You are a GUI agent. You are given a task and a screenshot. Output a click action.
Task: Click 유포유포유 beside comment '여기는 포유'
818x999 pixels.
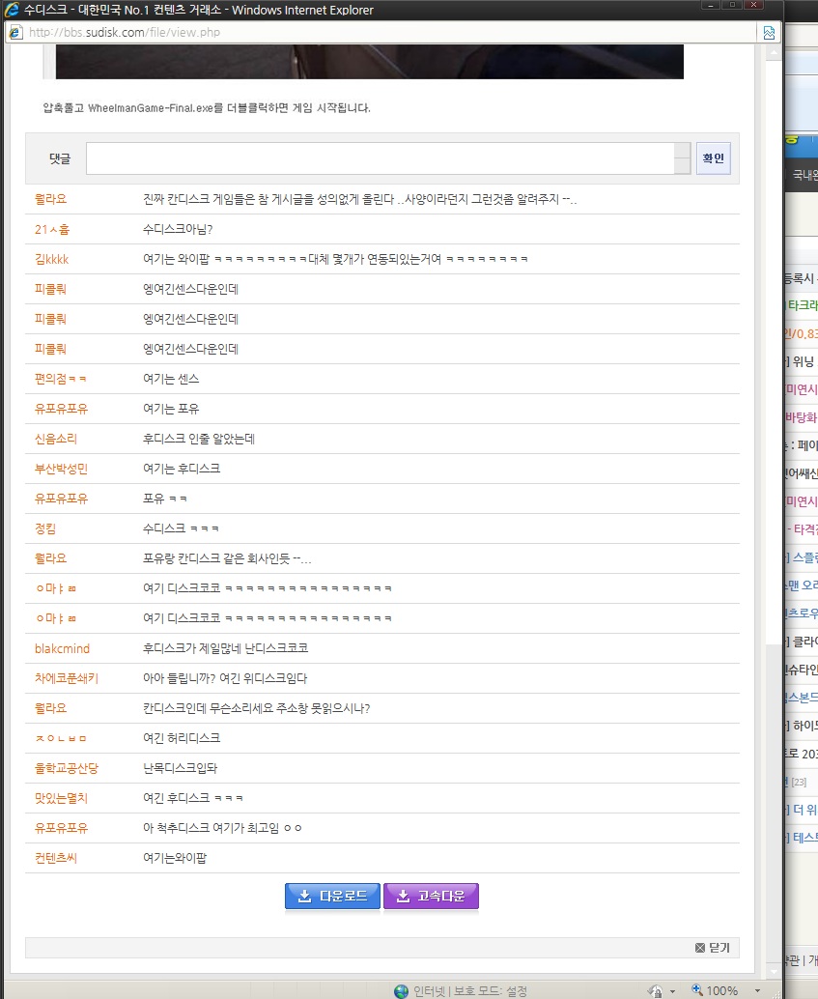point(61,409)
